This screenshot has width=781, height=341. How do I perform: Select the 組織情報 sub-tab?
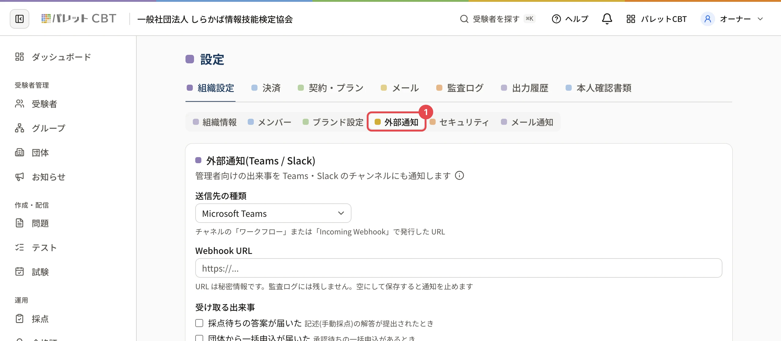(215, 122)
